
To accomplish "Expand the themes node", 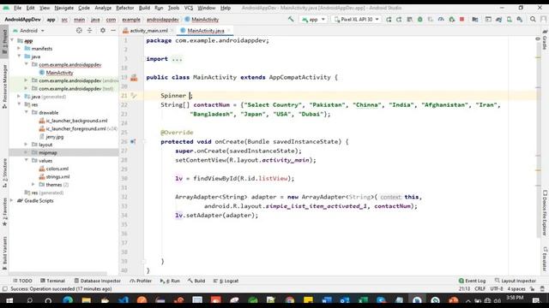I will pyautogui.click(x=33, y=185).
